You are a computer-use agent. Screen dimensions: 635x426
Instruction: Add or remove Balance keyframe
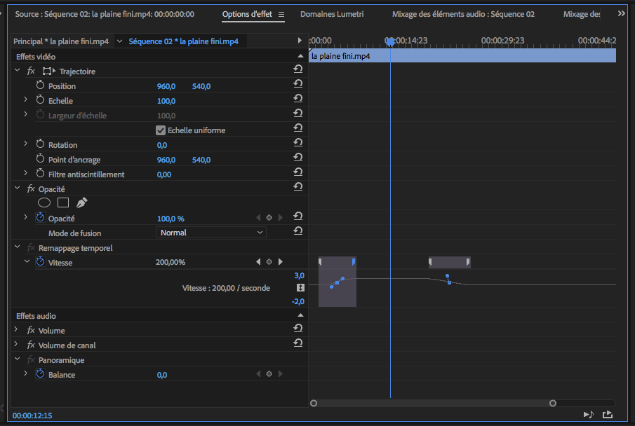click(x=269, y=374)
